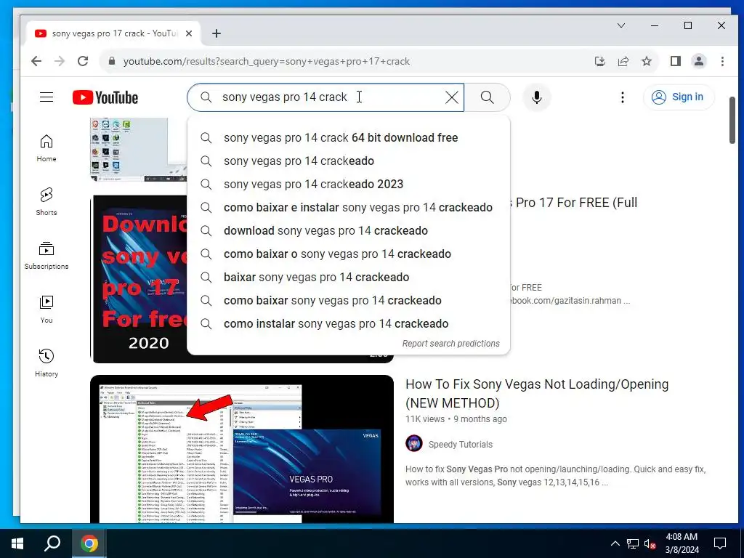This screenshot has width=744, height=558.
Task: Go back in Chrome
Action: [x=36, y=61]
